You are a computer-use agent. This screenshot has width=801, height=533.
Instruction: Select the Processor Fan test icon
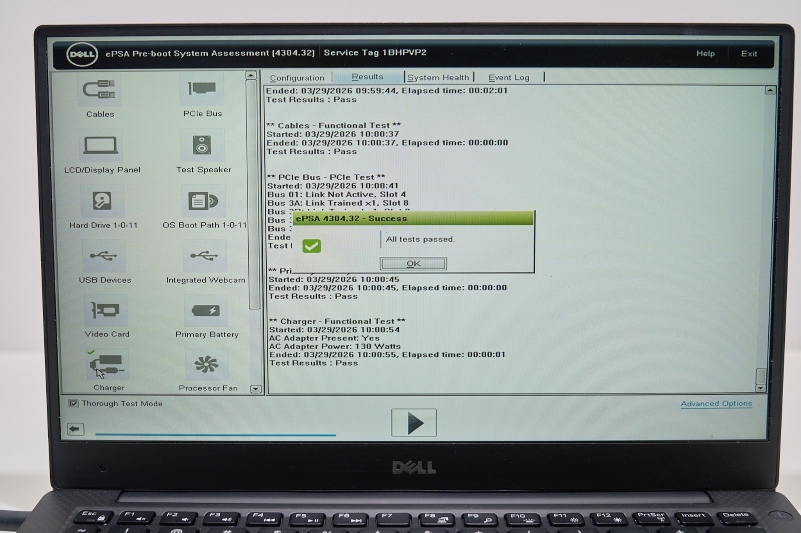click(x=207, y=364)
